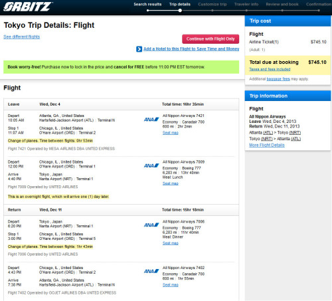Select the Search results progress step
Viewport: 332px width, 301px height.
(147, 4)
